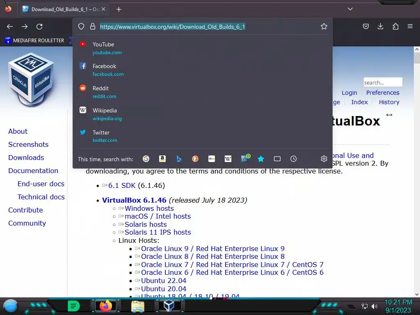Search history with clock icon
Viewport: 420px width, 315px height.
pos(294,159)
